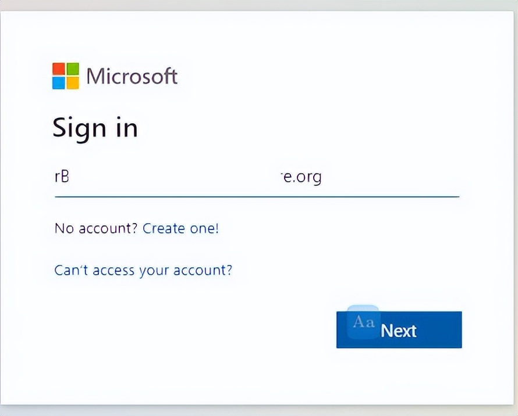The image size is (518, 416).
Task: Click the green square of the logo
Action: [x=73, y=69]
